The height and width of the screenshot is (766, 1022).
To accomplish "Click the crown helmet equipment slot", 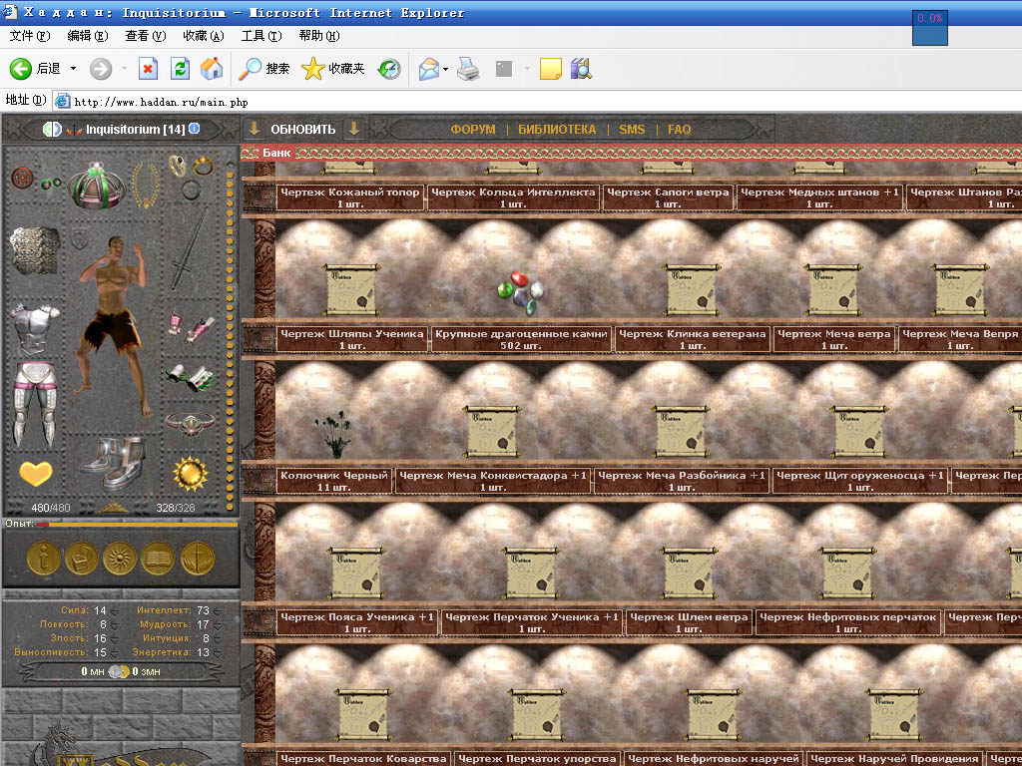I will point(97,185).
